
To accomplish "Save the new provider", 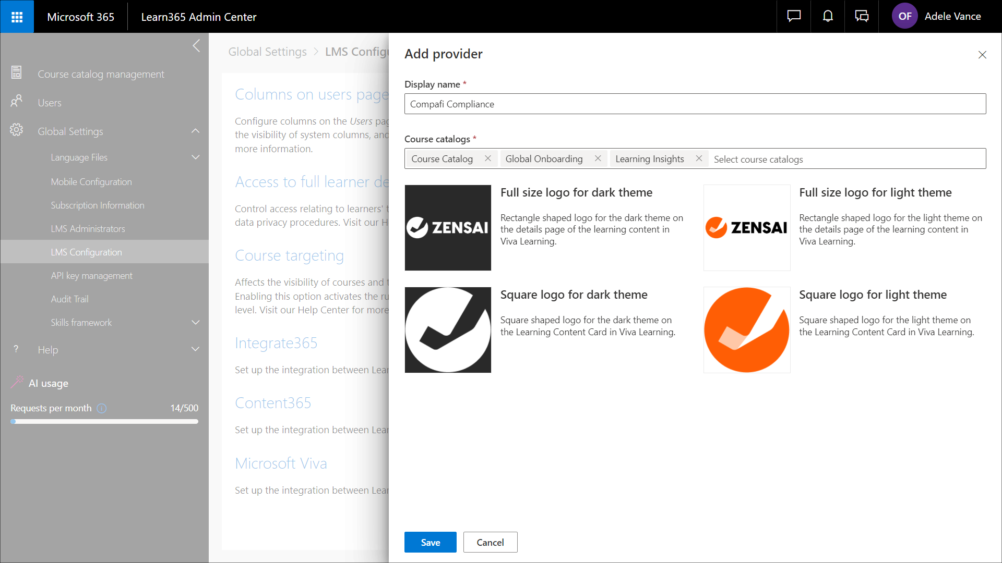I will 430,542.
